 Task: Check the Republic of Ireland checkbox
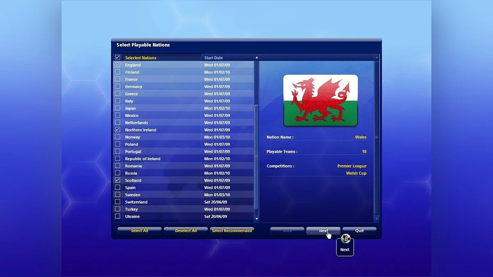coord(117,158)
